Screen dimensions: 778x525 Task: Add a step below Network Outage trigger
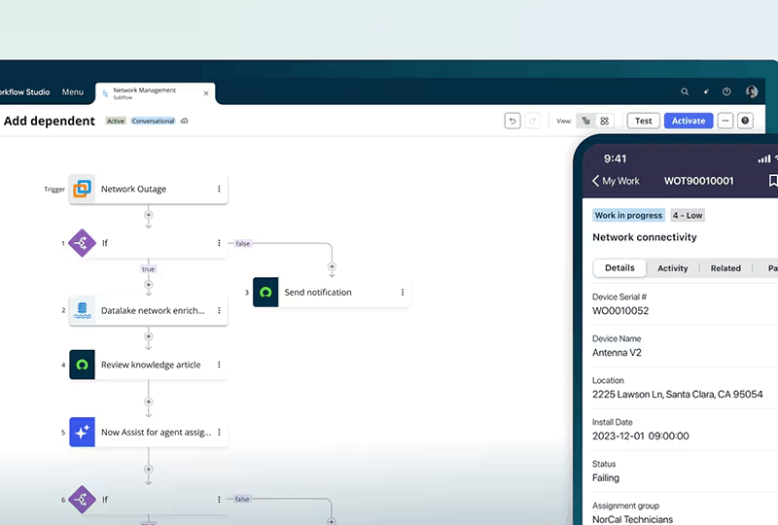(149, 215)
